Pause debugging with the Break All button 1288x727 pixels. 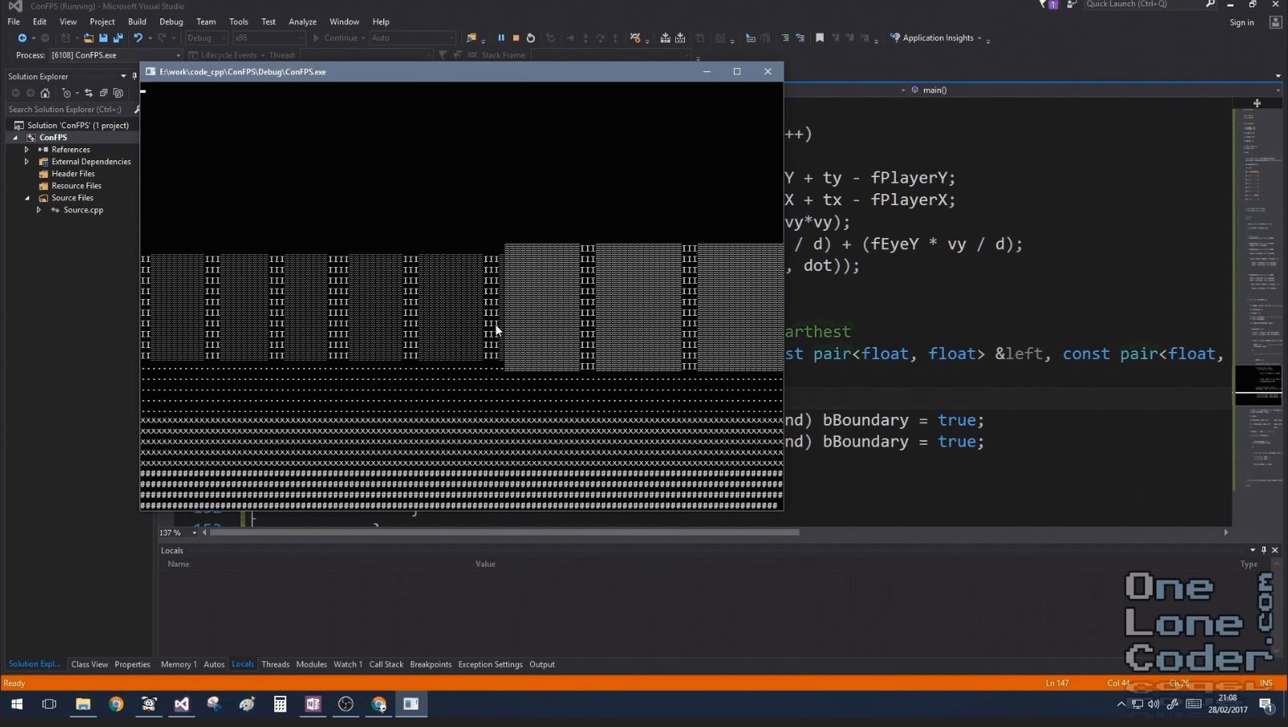(x=501, y=38)
